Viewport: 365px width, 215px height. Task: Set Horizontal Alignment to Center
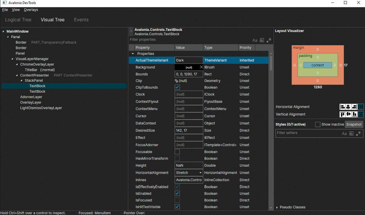(348, 107)
